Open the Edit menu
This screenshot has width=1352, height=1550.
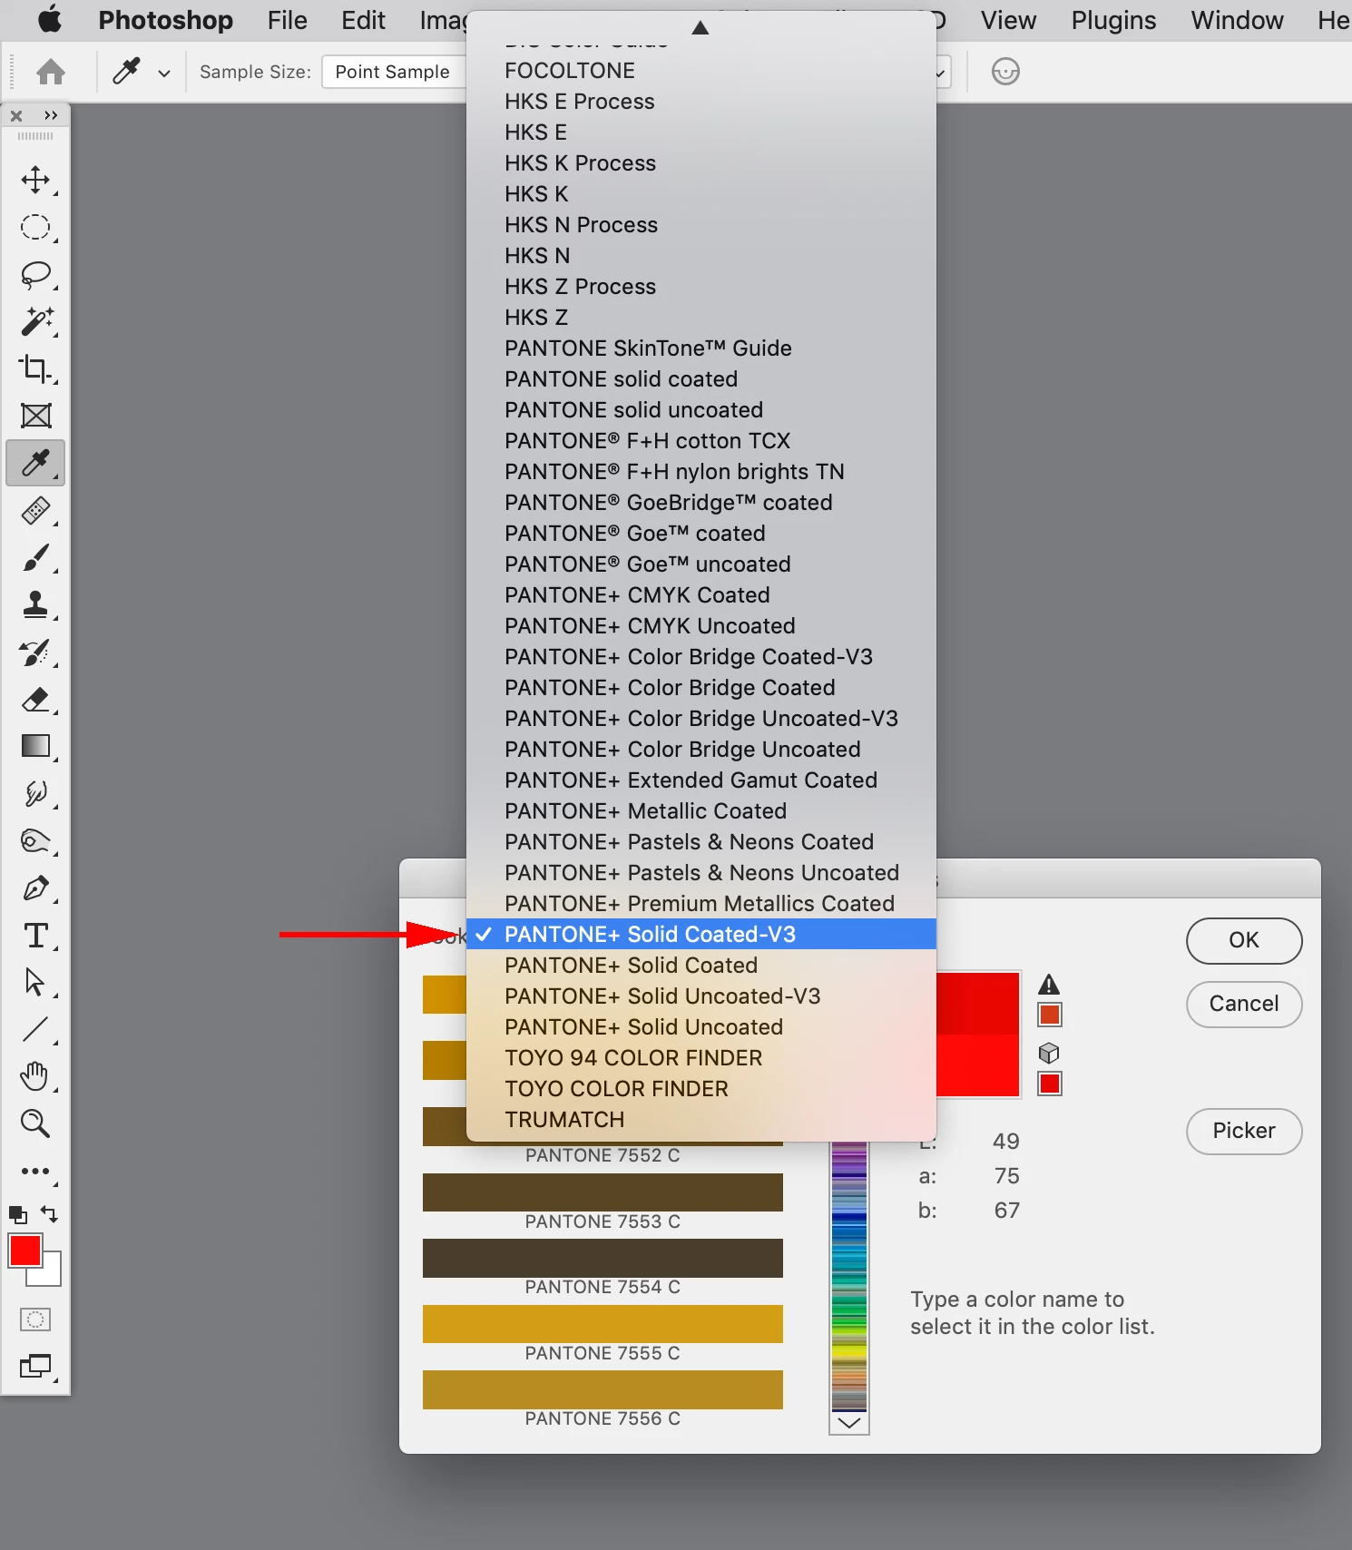(363, 20)
